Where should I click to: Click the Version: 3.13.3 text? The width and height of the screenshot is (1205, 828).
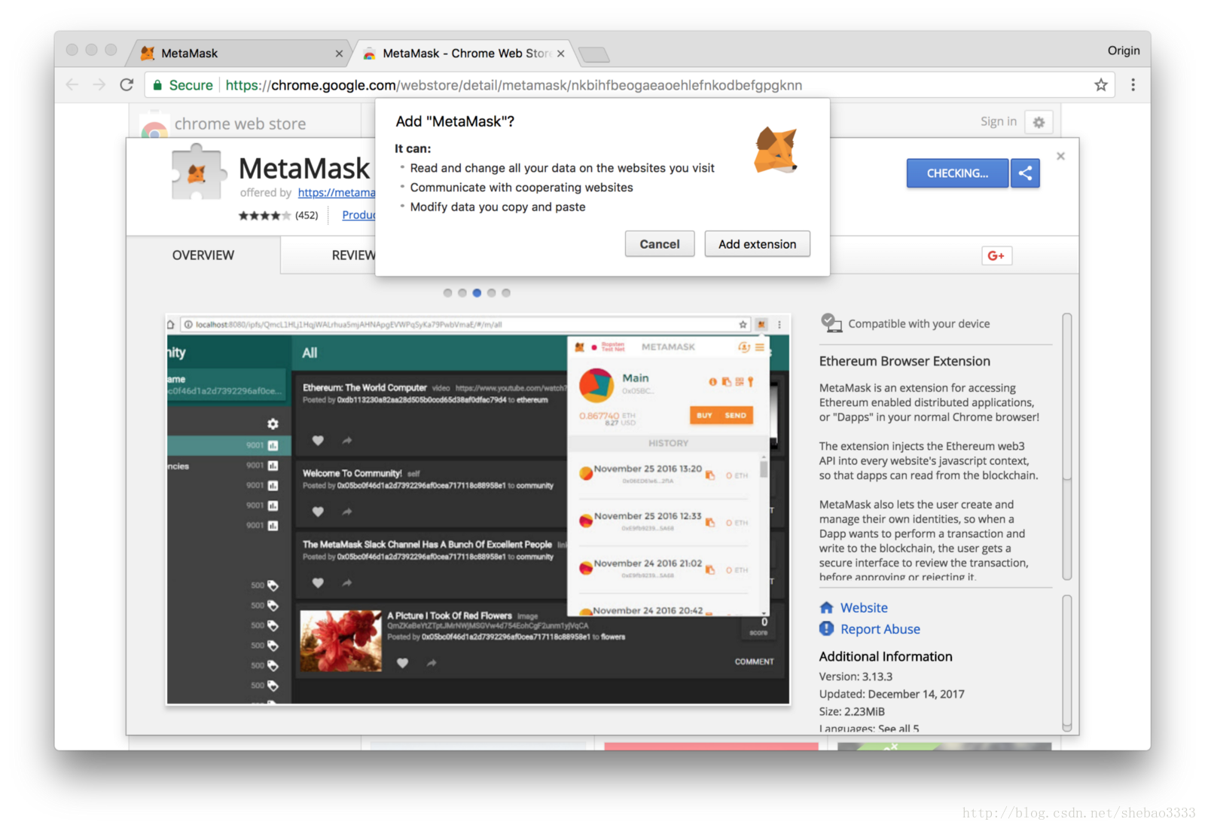tap(856, 677)
